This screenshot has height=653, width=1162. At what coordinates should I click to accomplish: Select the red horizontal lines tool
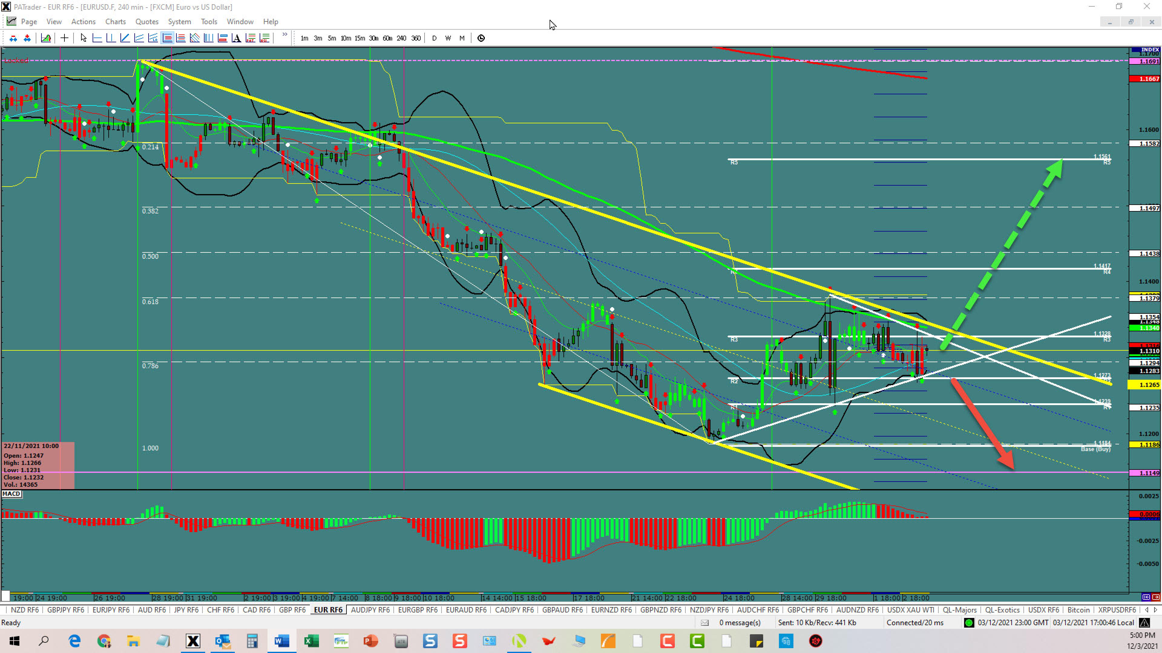pos(181,38)
